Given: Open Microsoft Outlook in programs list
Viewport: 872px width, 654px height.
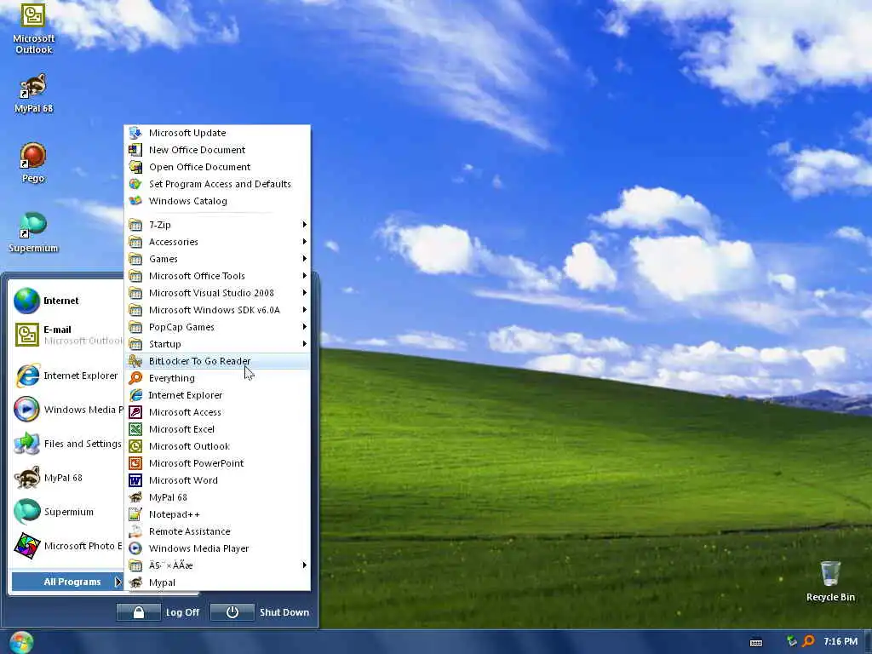Looking at the screenshot, I should pos(217,446).
